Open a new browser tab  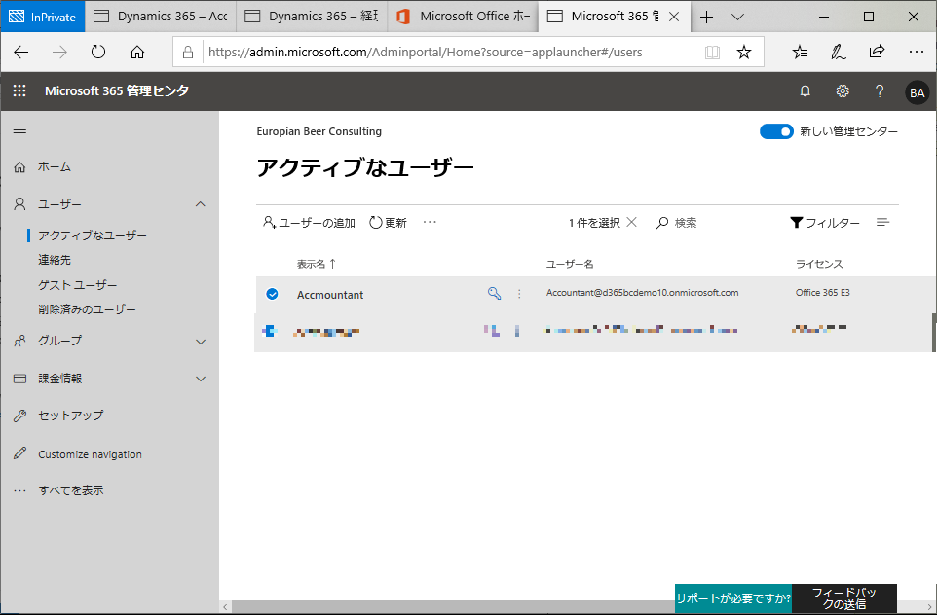706,17
